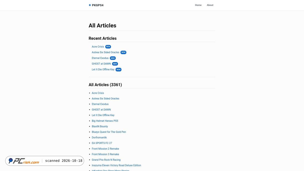304x171 pixels.
Task: Open the PKGPS4 site title link
Action: pyautogui.click(x=98, y=5)
